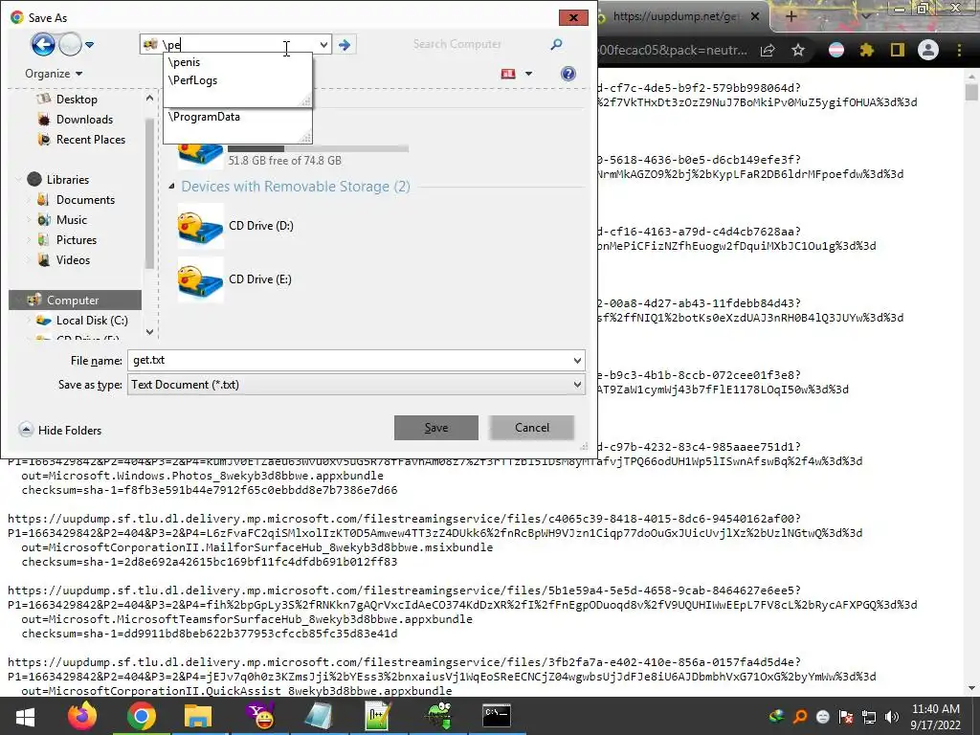Click the Libraries icon in the sidebar
The image size is (980, 735).
tap(35, 179)
